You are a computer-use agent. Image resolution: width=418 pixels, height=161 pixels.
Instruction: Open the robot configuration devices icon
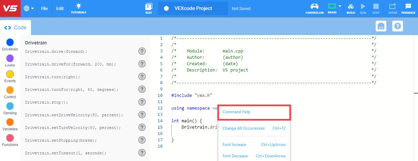[381, 26]
